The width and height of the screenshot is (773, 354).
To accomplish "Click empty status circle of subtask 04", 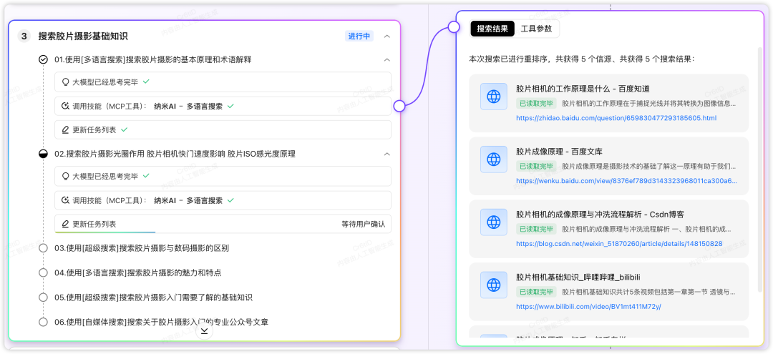I will (x=44, y=272).
